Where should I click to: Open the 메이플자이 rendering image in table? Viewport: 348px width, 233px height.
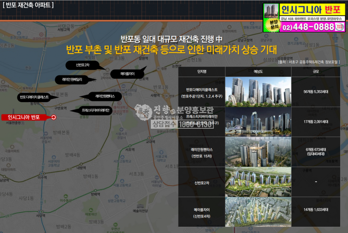pos(258,212)
